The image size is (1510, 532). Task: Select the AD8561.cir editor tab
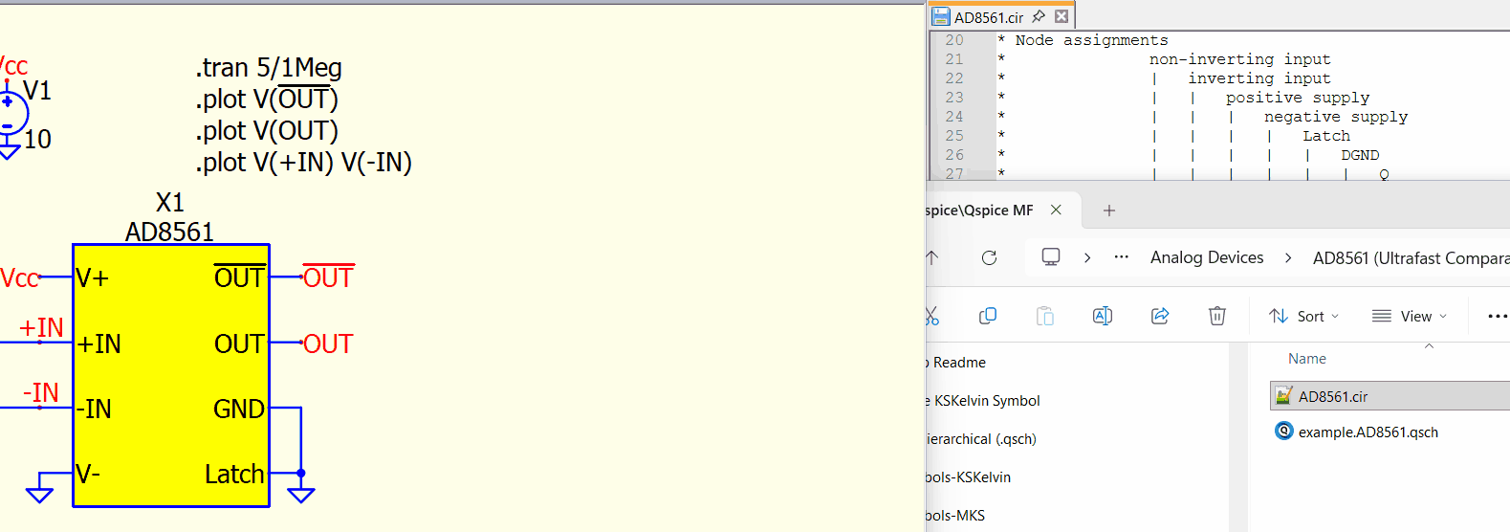pyautogui.click(x=1001, y=16)
